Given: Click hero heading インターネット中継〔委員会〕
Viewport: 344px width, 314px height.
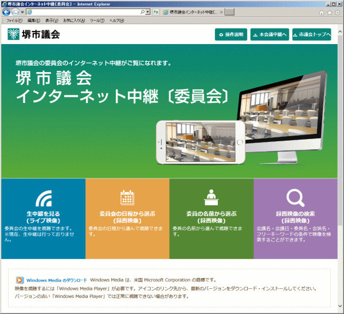Looking at the screenshot, I should pos(123,96).
